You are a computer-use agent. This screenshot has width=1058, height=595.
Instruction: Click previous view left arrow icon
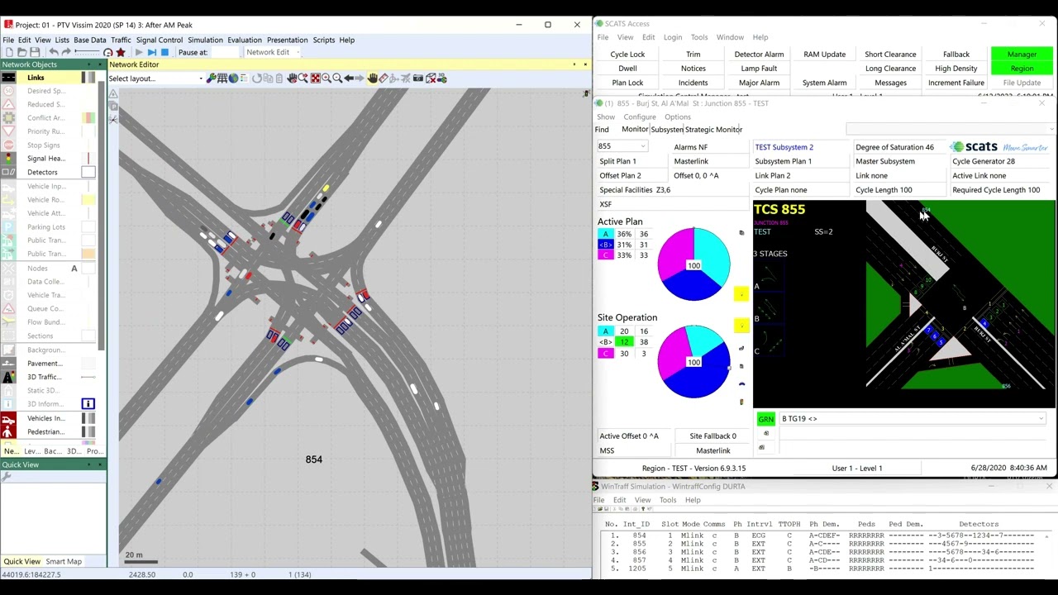point(349,79)
